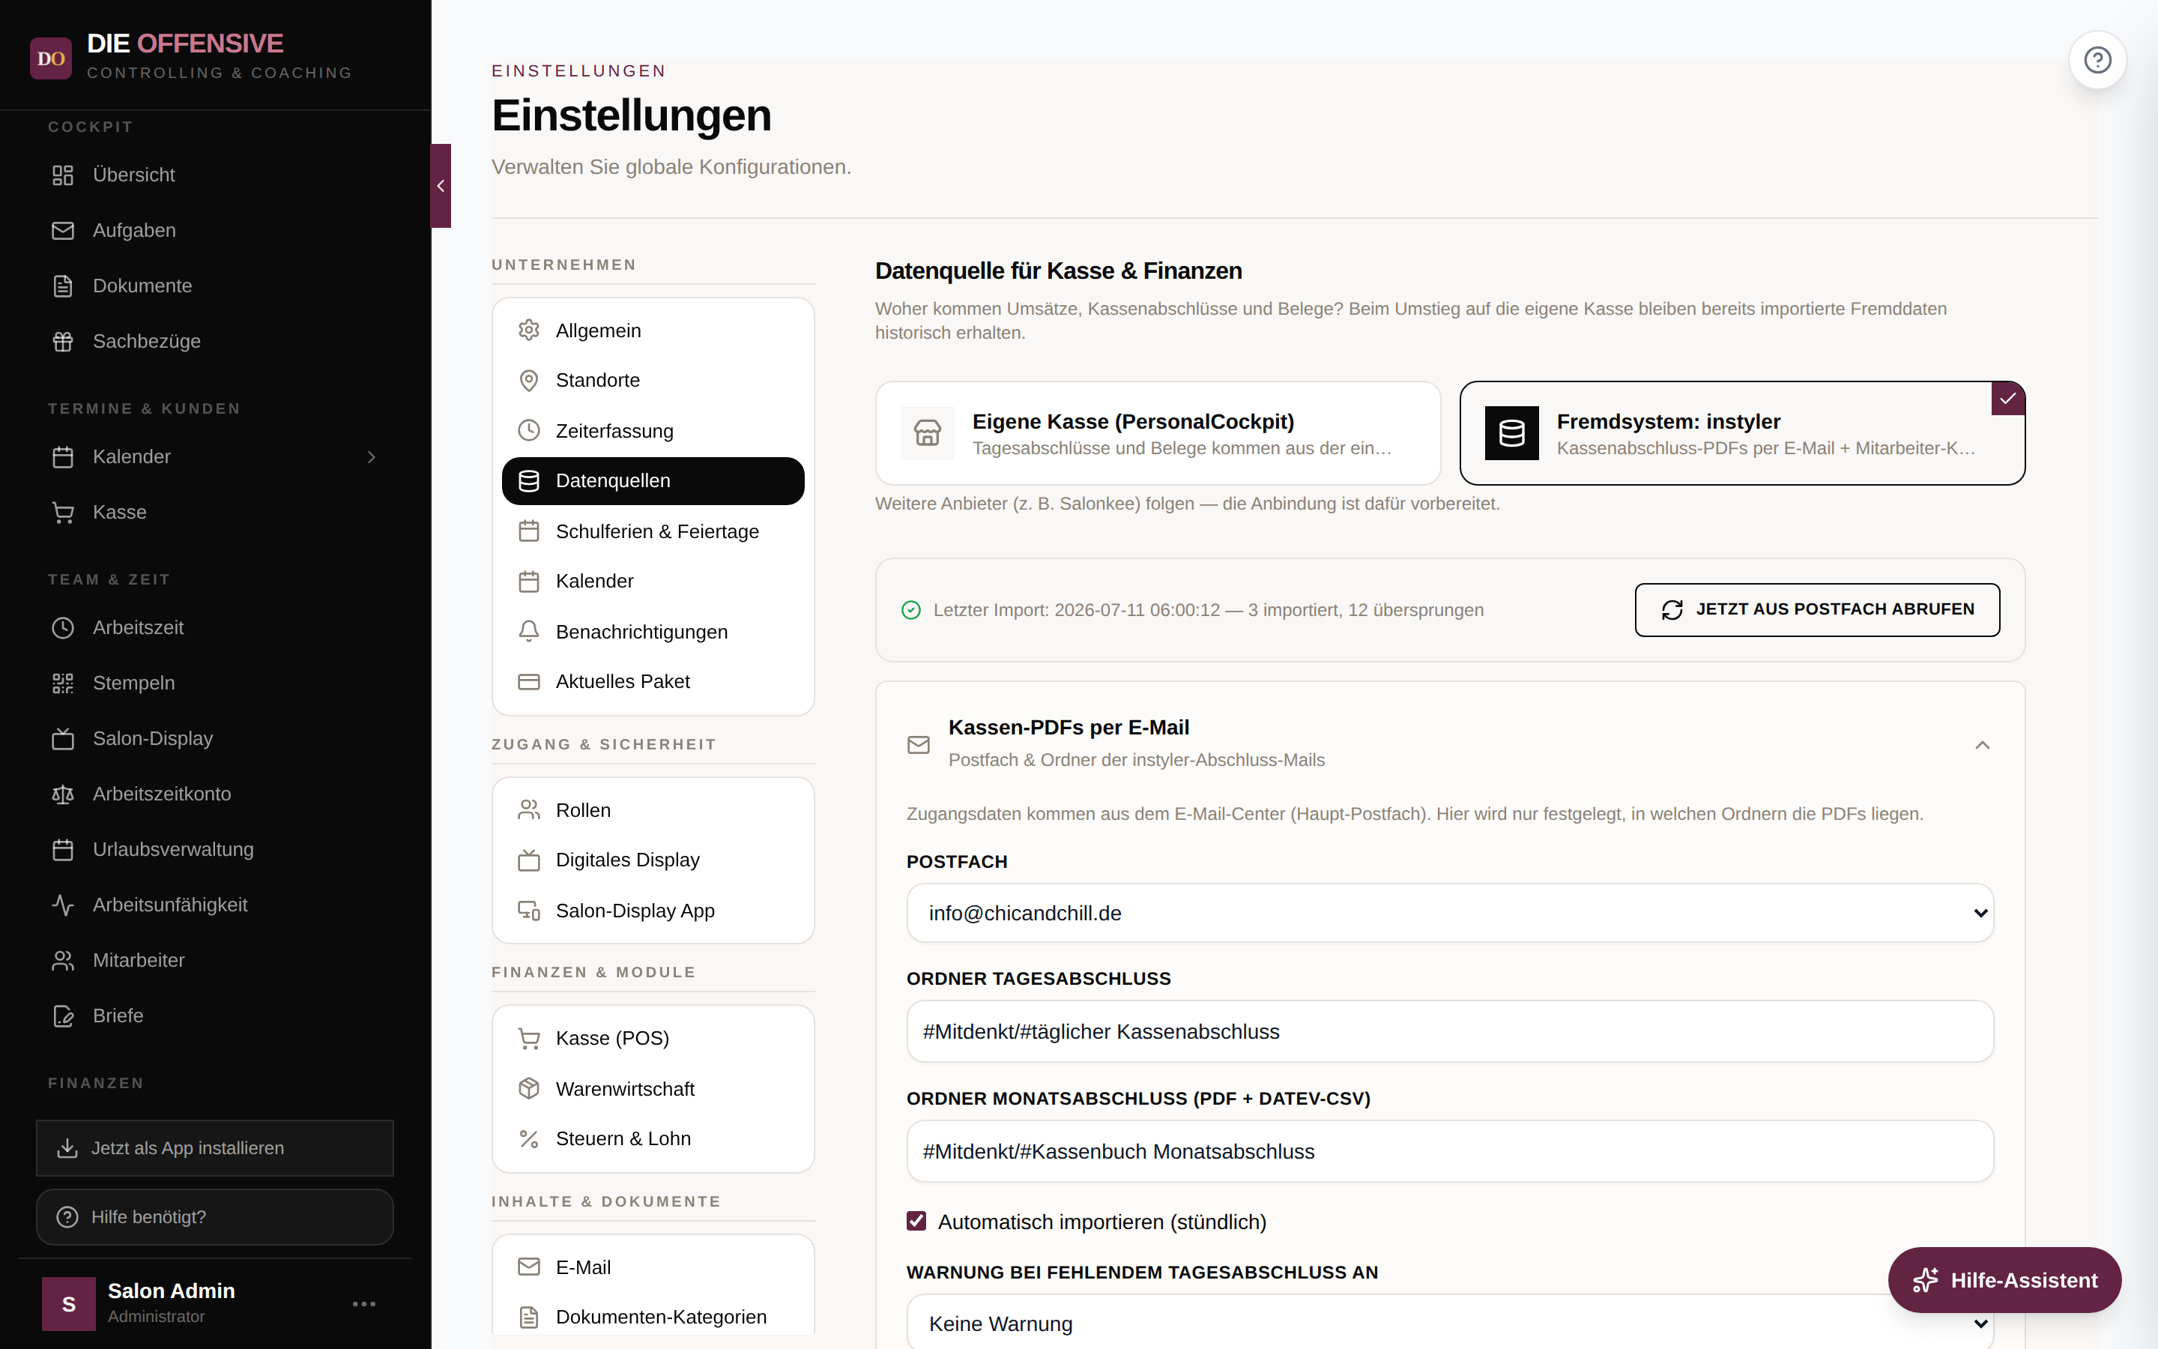Screen dimensions: 2158x1349
Task: Click Hilfe benötigt? button
Action: [214, 1216]
